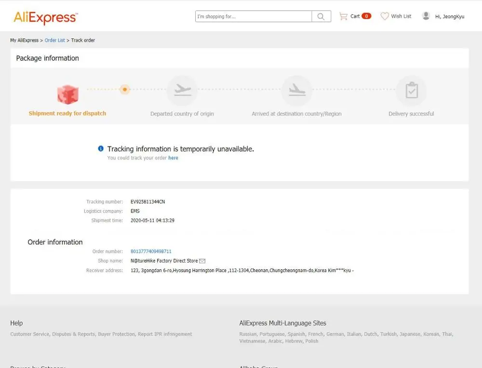Switch to Vietnamese language site
482x368 pixels.
(x=252, y=341)
